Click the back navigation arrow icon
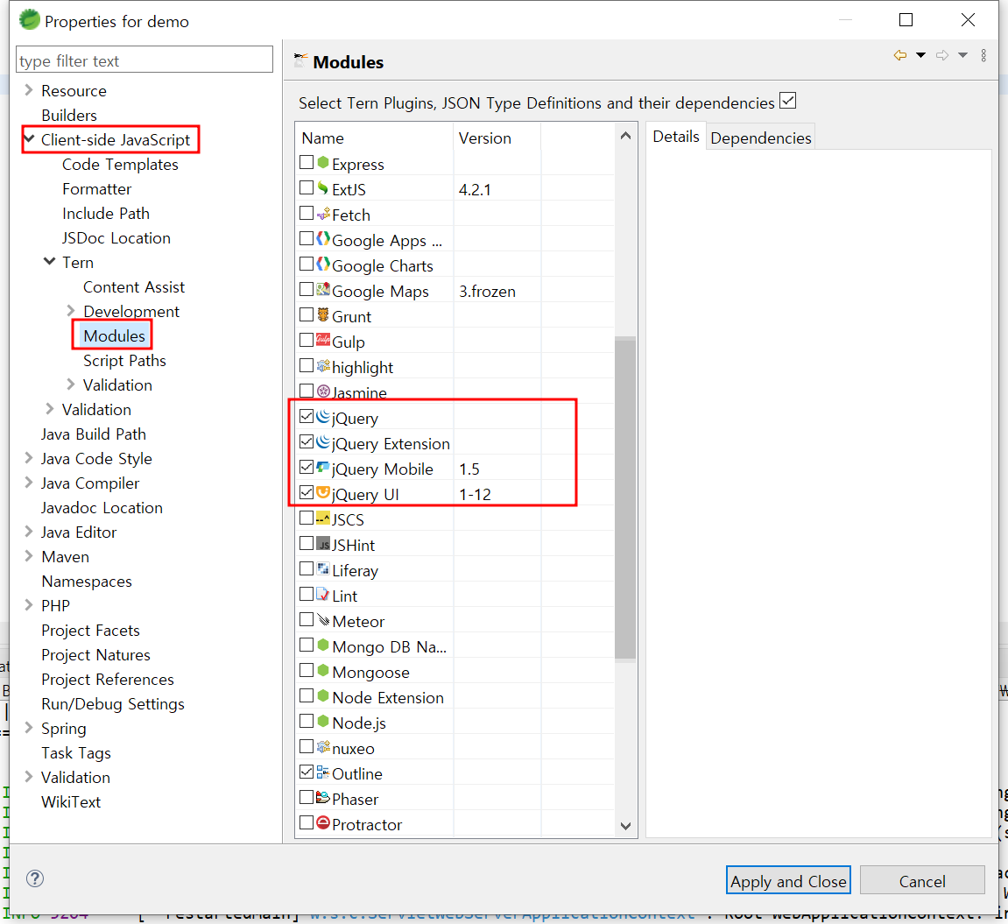This screenshot has width=1008, height=924. point(900,56)
